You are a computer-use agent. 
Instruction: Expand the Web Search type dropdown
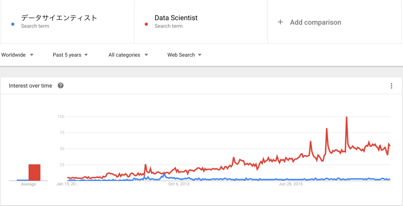tap(184, 55)
